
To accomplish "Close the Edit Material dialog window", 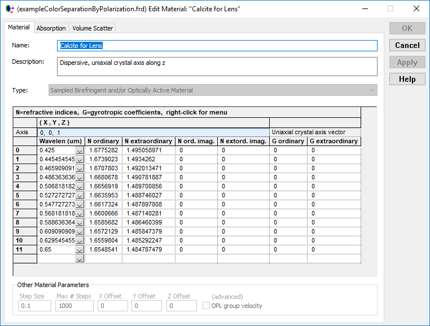I will 416,9.
